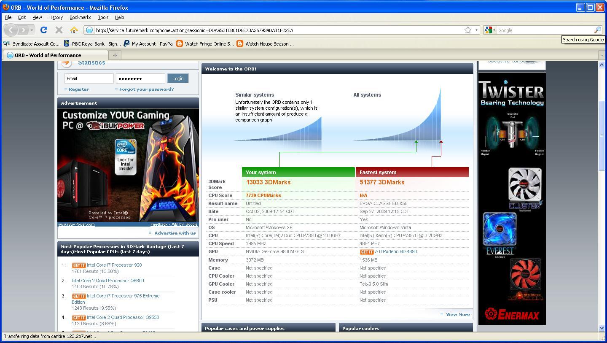Open Watch House Season bookmark
Image resolution: width=607 pixels, height=343 pixels.
[x=265, y=43]
